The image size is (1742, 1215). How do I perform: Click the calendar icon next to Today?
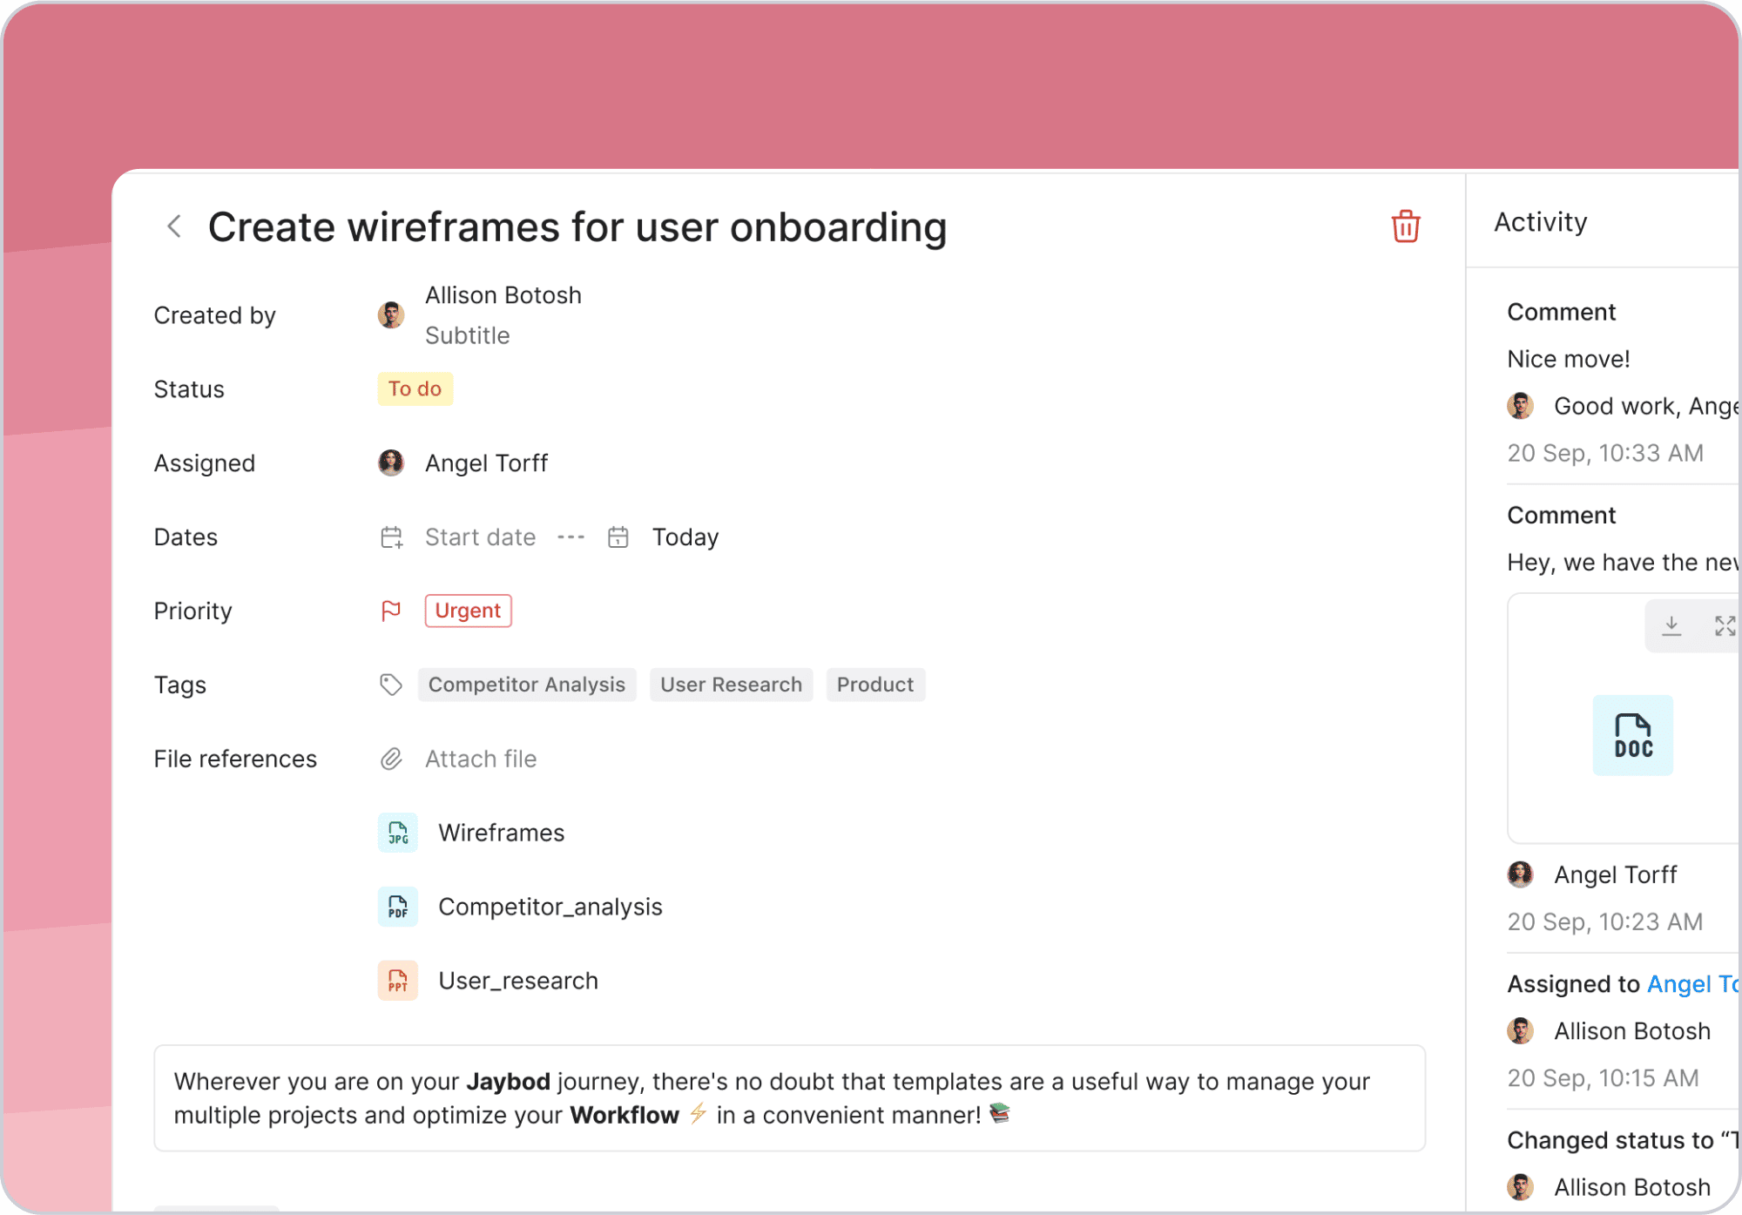tap(618, 537)
